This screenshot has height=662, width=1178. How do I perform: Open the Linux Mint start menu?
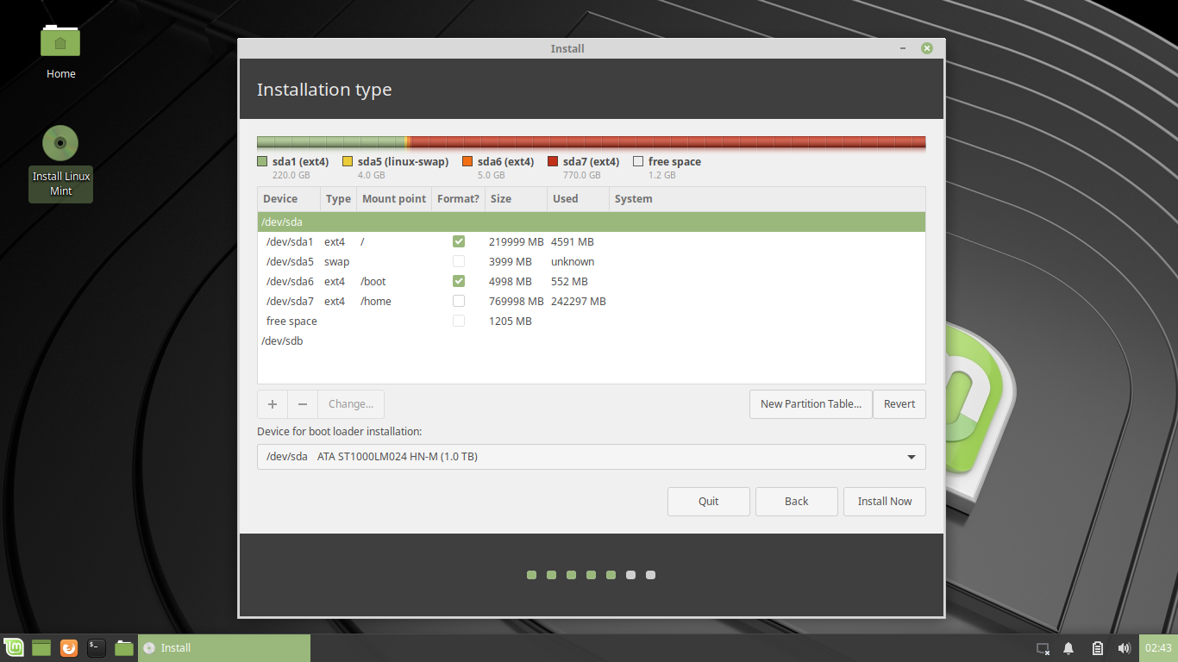(14, 648)
